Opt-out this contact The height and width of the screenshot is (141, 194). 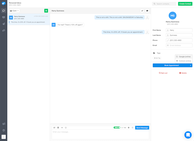163,73
